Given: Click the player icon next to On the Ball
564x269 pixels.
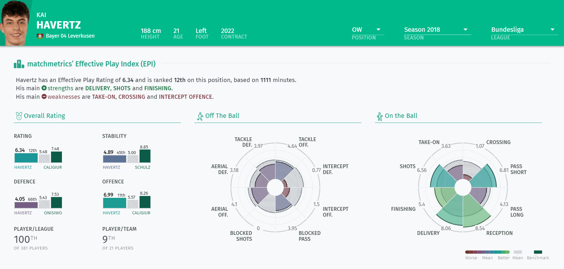Looking at the screenshot, I should pyautogui.click(x=380, y=116).
